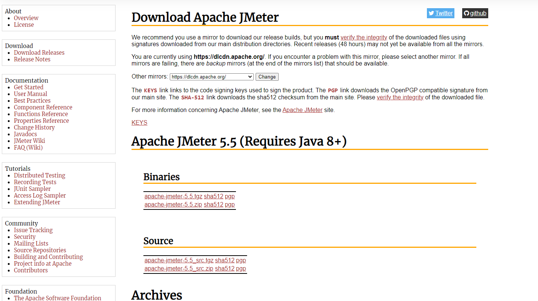The image size is (538, 301).
Task: Click 'Apache JMeter 5.5 (Requires Java 8+)' heading
Action: click(x=239, y=141)
